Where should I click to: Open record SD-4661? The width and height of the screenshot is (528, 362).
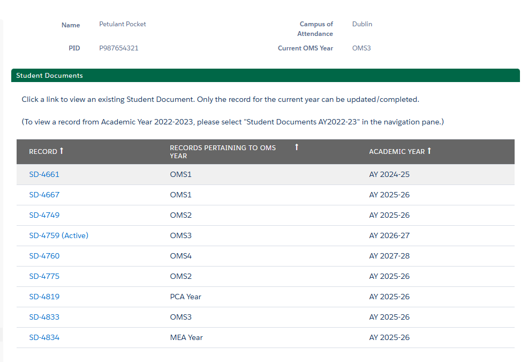(44, 174)
